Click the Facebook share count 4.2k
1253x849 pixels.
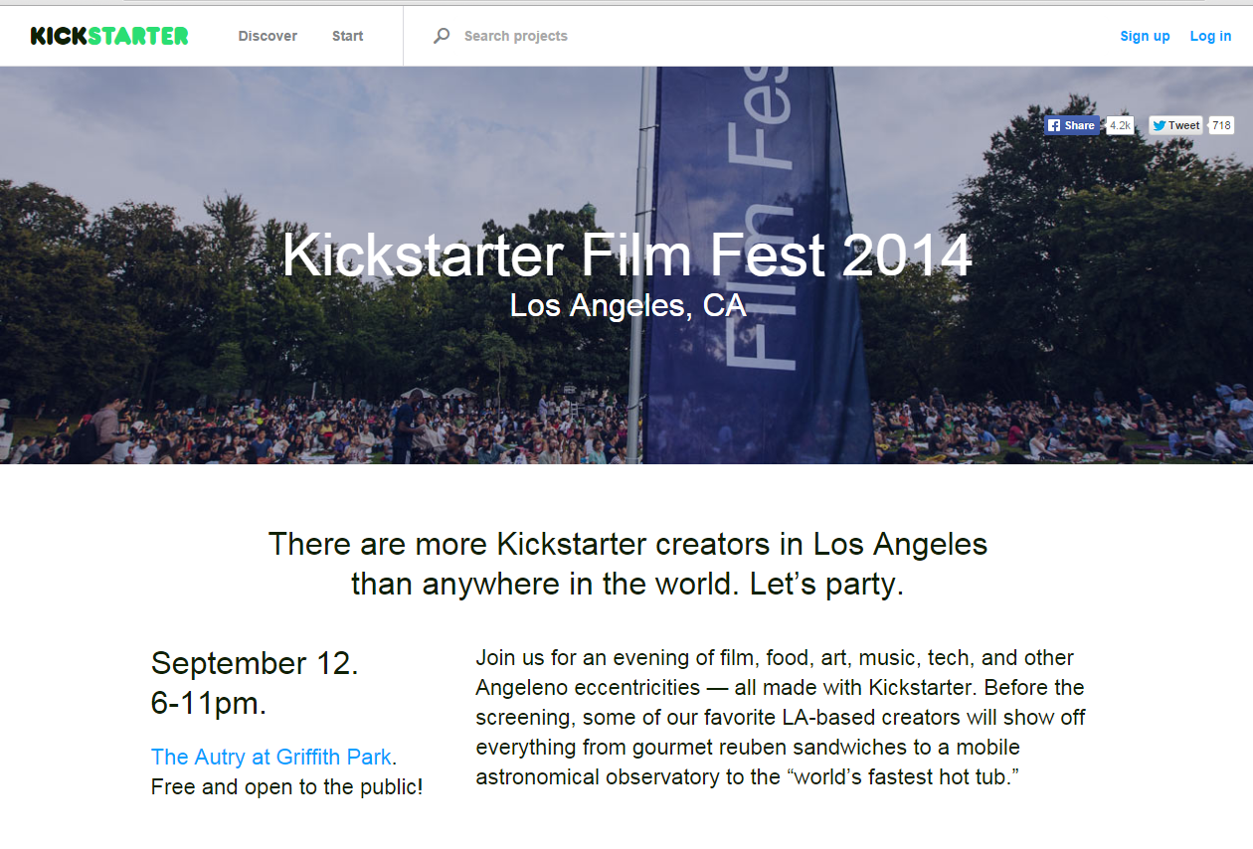(x=1120, y=125)
